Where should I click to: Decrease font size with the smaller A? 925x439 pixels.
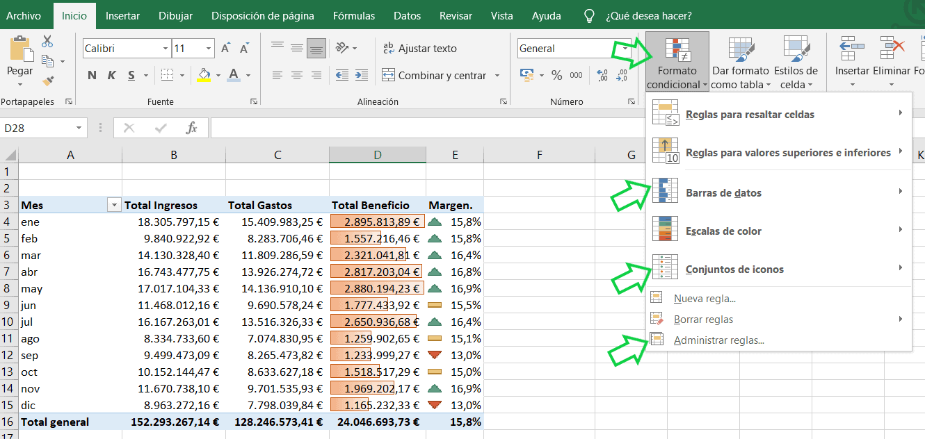244,49
